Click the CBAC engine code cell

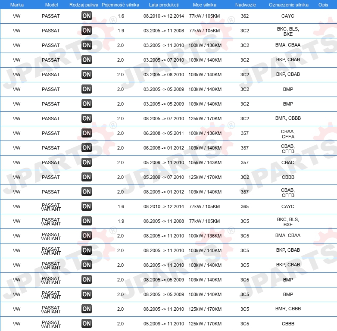tap(288, 162)
